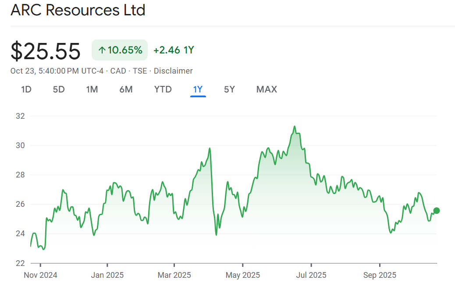Image resolution: width=455 pixels, height=287 pixels.
Task: Open the 6M chart view
Action: click(x=126, y=89)
